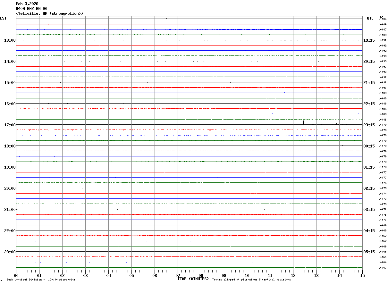Click the 02:15 UTC time label
This screenshot has width=388, height=284.
coord(369,188)
